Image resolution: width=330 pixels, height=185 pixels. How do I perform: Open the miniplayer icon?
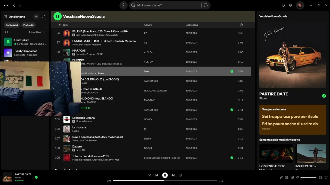320,177
